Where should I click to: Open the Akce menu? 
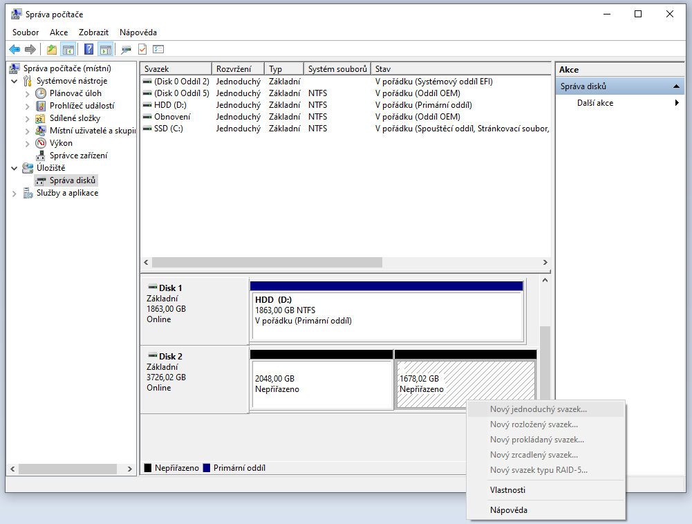[58, 32]
